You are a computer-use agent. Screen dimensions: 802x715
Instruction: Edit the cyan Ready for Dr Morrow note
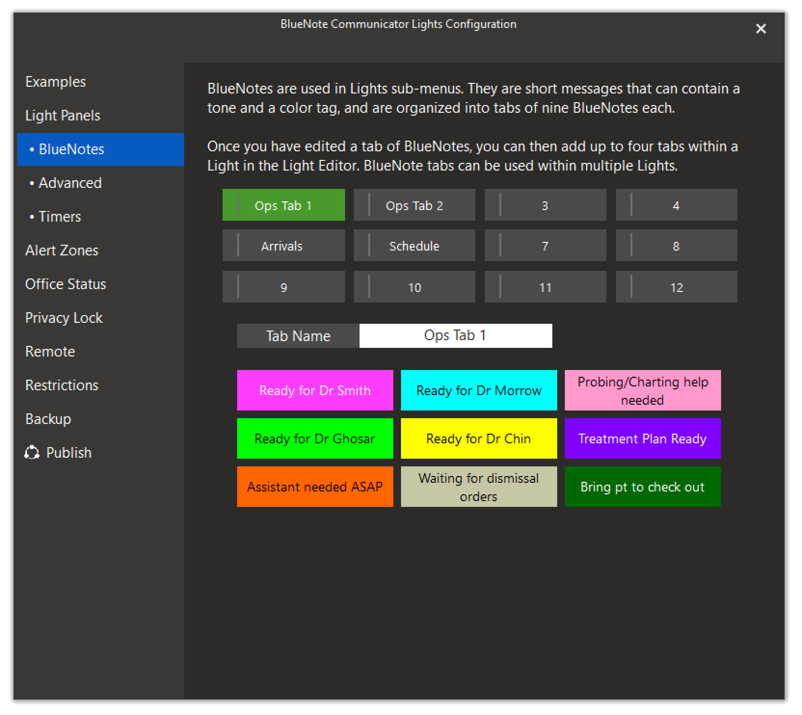tap(479, 390)
